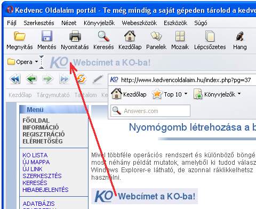Open the Top 10 dropdown arrow

tap(186, 93)
